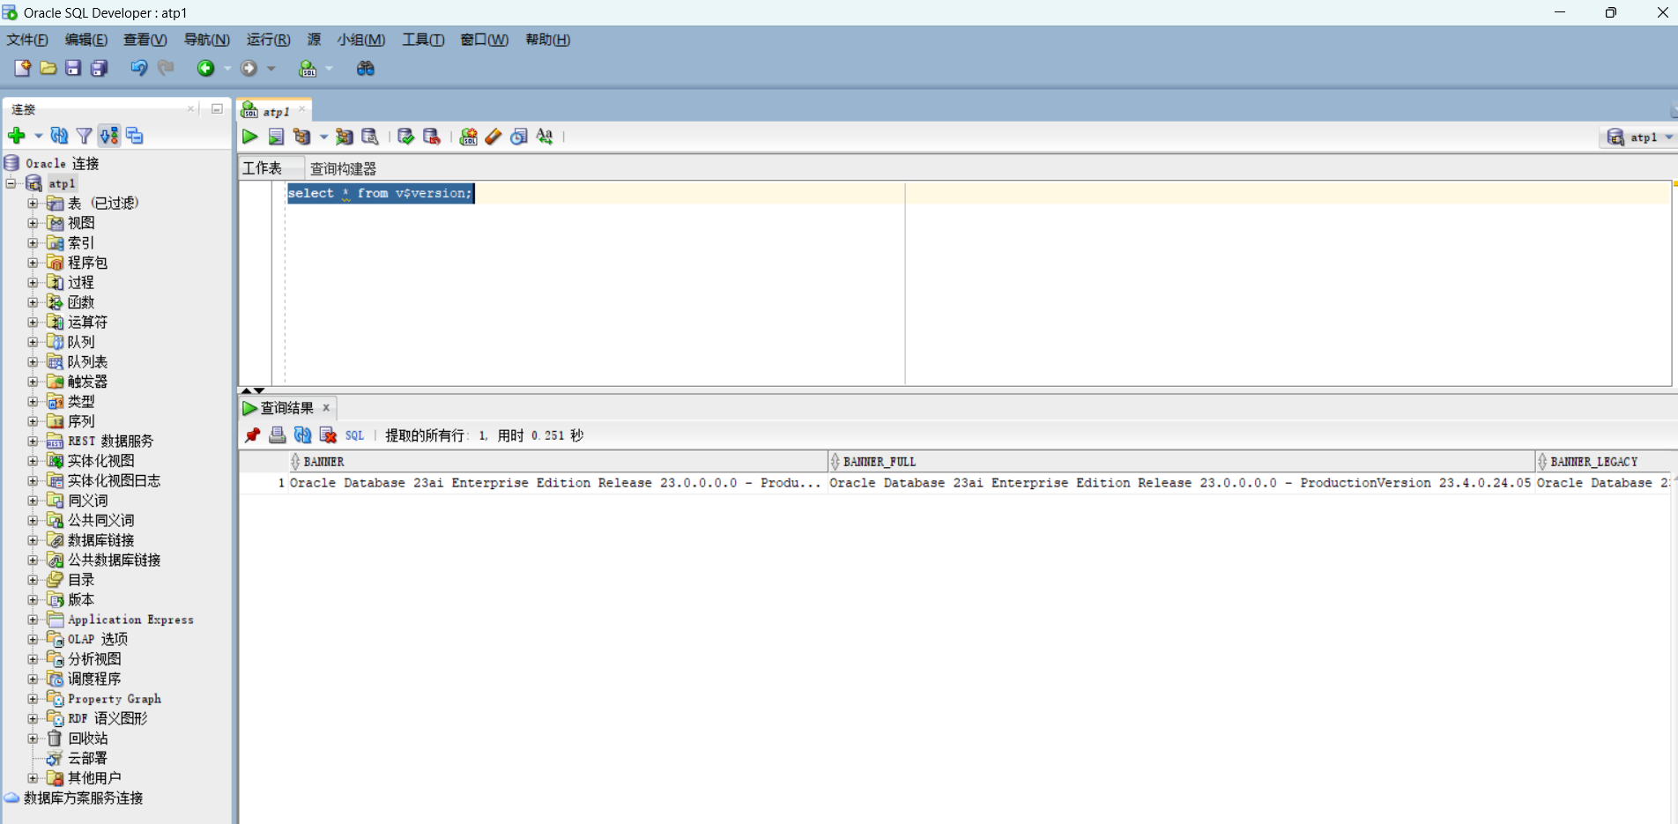Click the Save All icon
Viewport: 1678px width, 824px height.
[x=99, y=68]
